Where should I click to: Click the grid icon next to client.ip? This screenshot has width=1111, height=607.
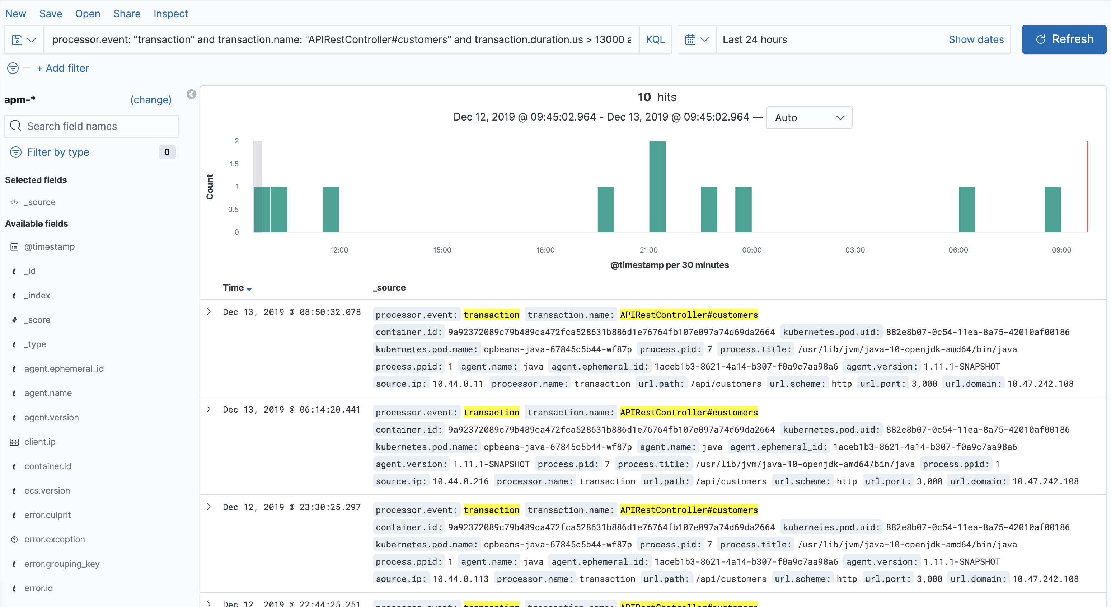[14, 442]
